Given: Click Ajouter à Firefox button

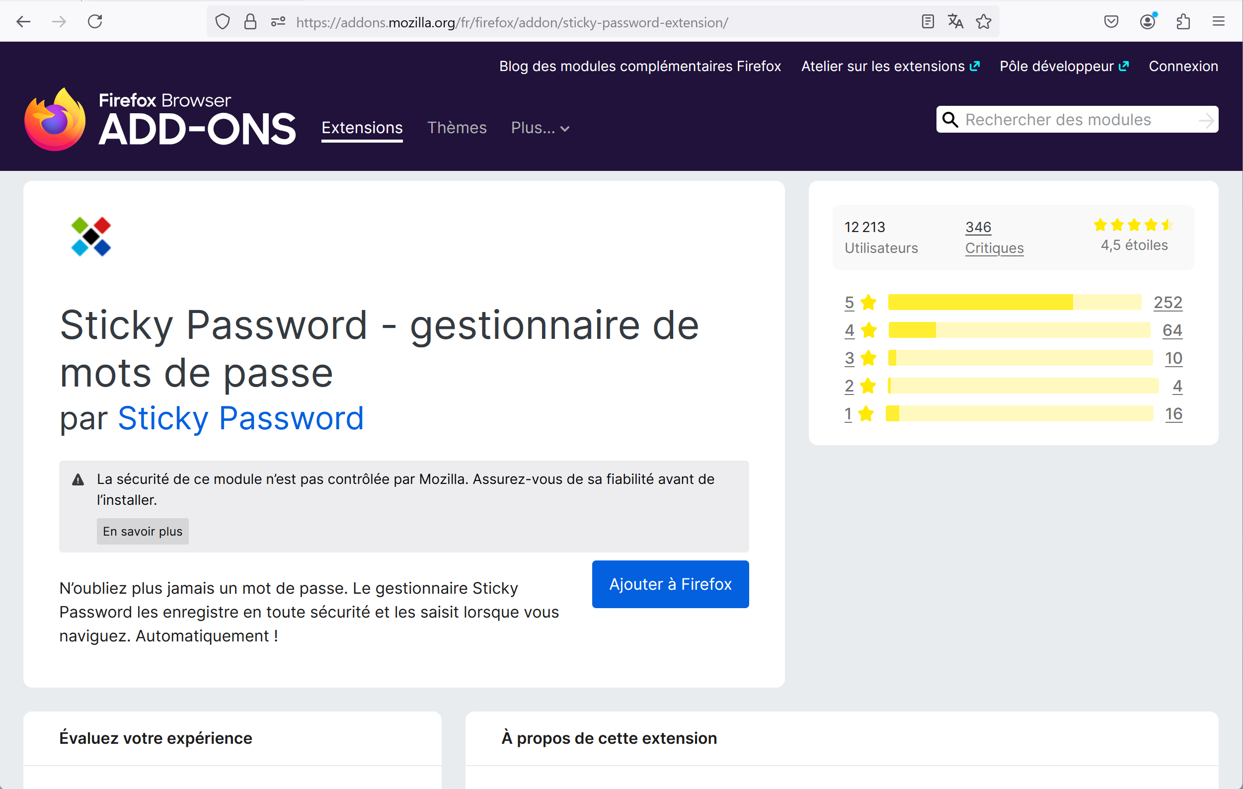Looking at the screenshot, I should 671,584.
